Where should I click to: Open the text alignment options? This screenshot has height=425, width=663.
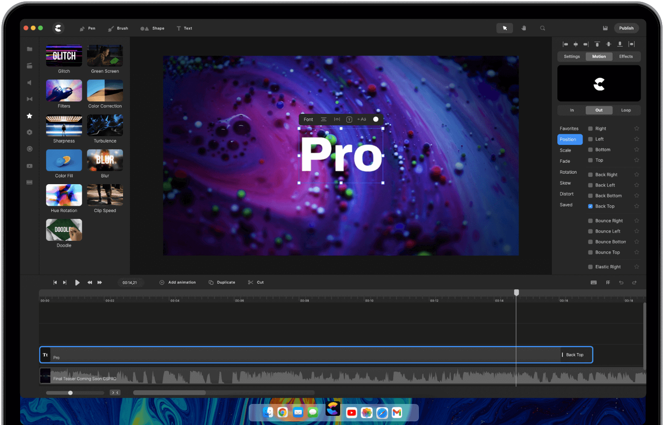324,119
